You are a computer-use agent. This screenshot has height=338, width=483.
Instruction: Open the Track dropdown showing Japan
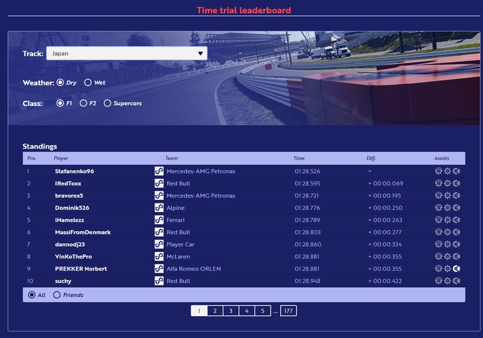[x=127, y=53]
